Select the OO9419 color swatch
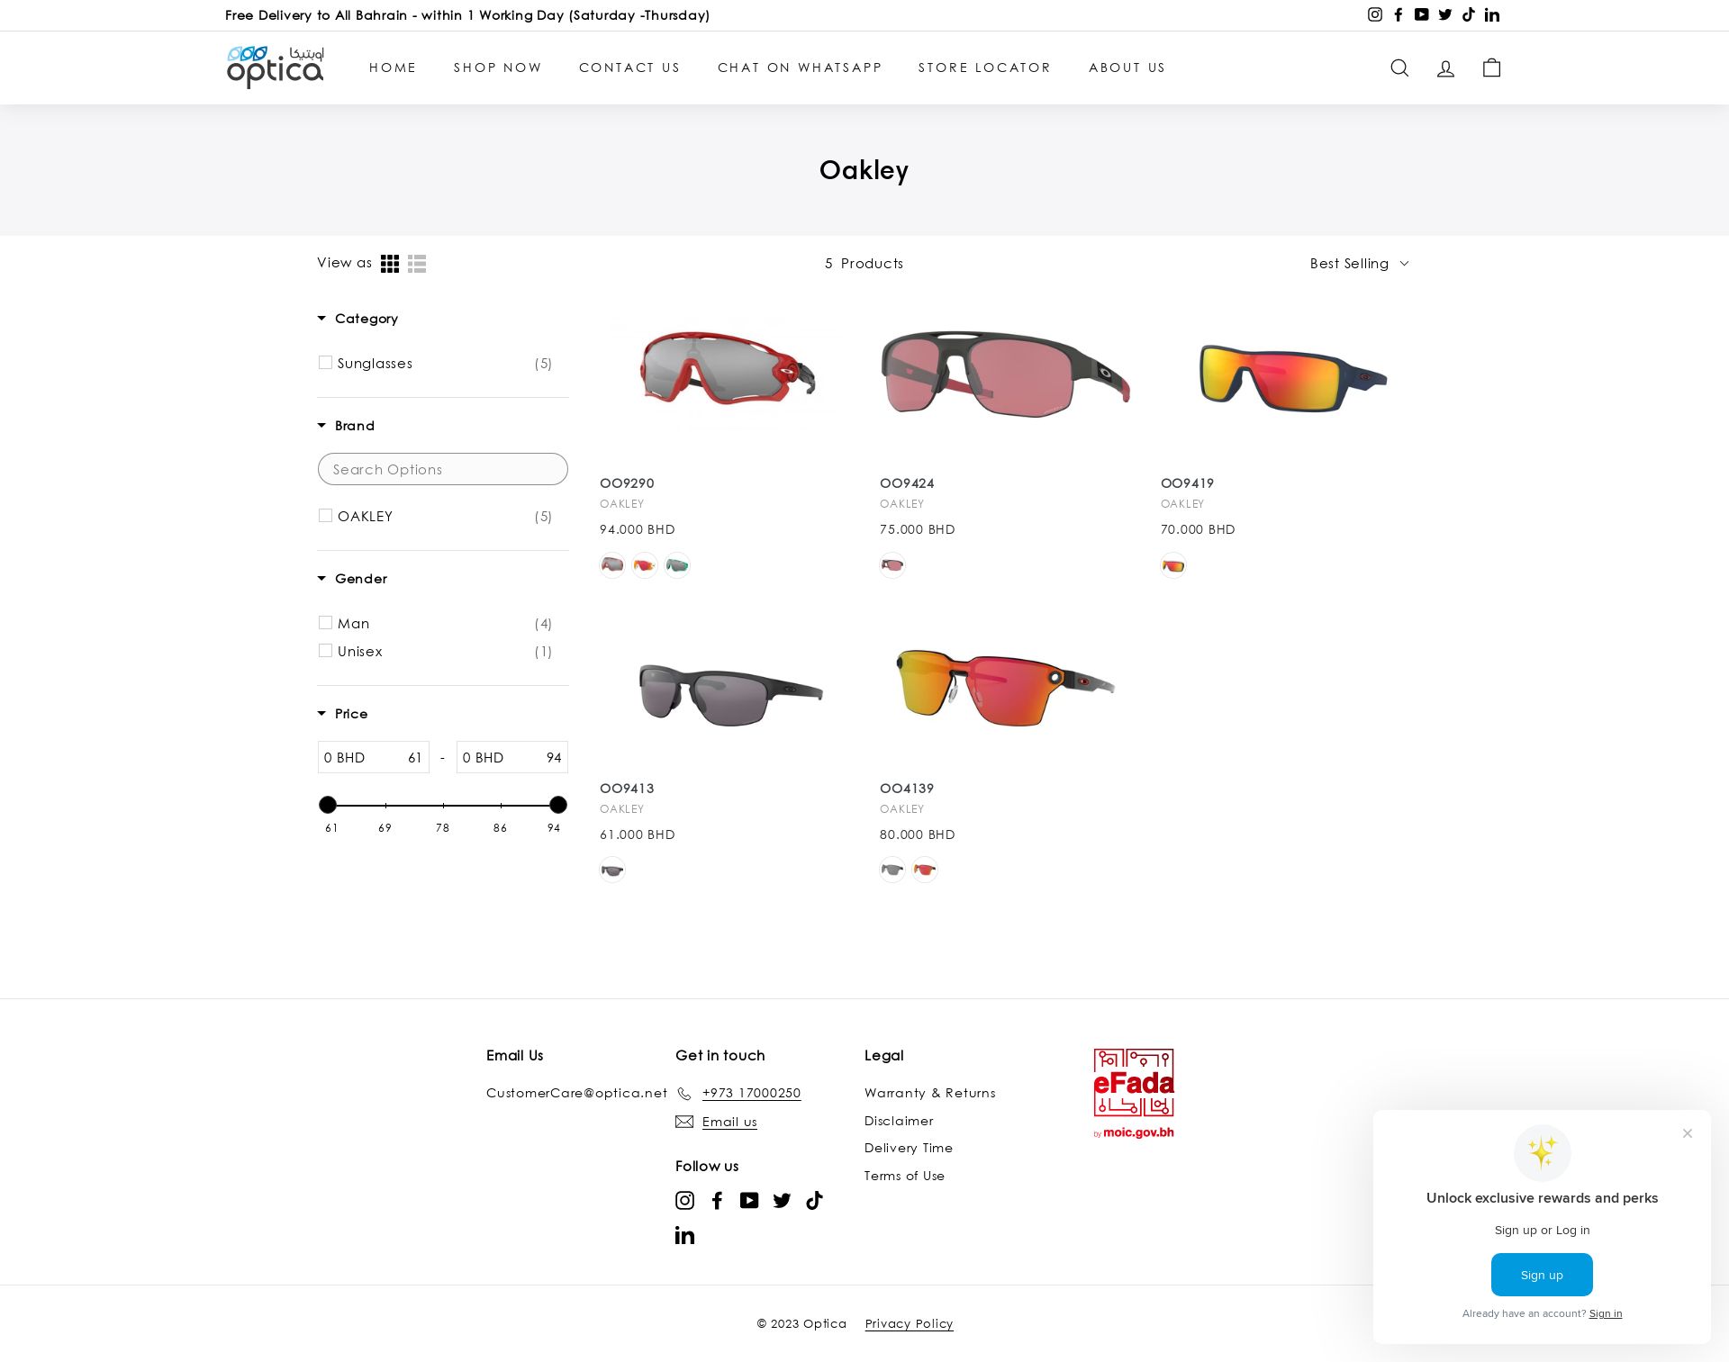 coord(1173,565)
